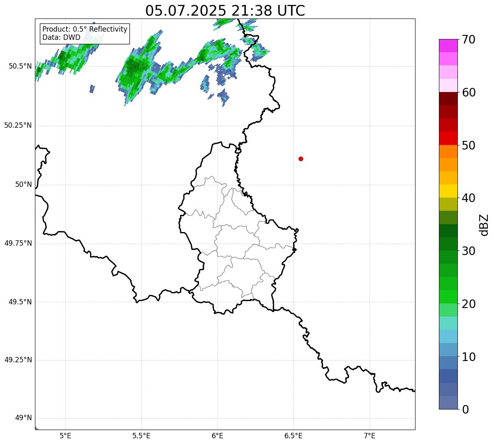Viewport: 494px width, 444px height.
Task: Click the red station marker dot
Action: pyautogui.click(x=301, y=159)
